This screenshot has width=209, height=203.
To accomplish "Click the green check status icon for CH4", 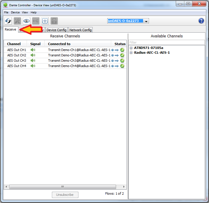I will [122, 66].
